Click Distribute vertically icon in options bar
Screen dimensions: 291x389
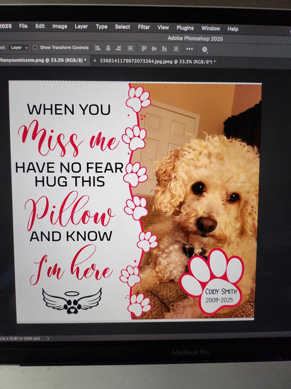pyautogui.click(x=130, y=48)
